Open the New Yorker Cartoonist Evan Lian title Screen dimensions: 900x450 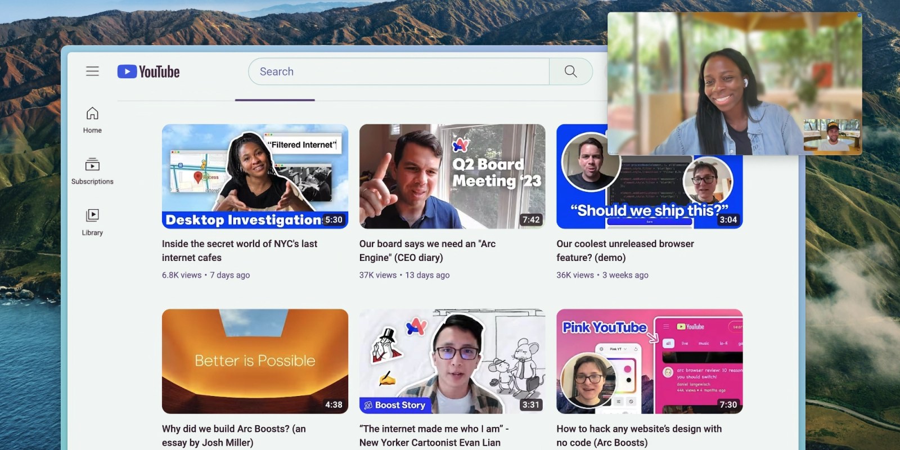(x=433, y=435)
